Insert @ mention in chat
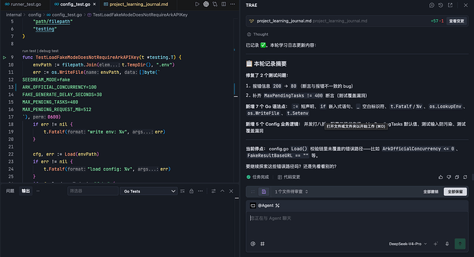The width and height of the screenshot is (474, 257). (x=253, y=244)
